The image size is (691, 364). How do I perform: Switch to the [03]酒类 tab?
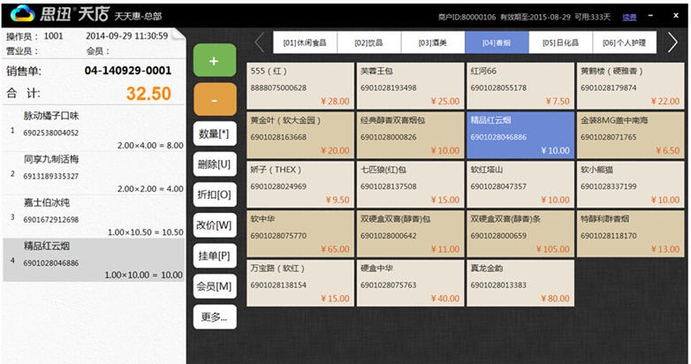(x=433, y=42)
